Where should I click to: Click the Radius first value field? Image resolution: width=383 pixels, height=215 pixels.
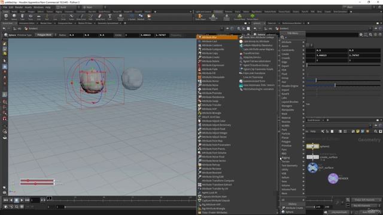pos(75,35)
